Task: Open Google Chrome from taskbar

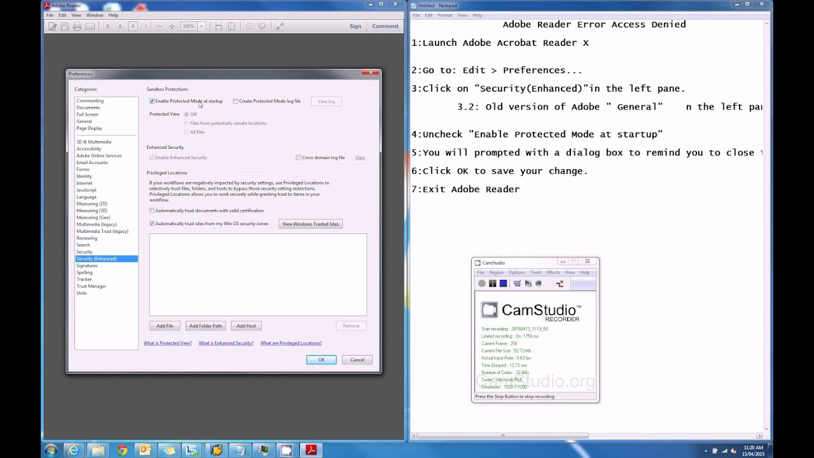Action: [x=121, y=450]
